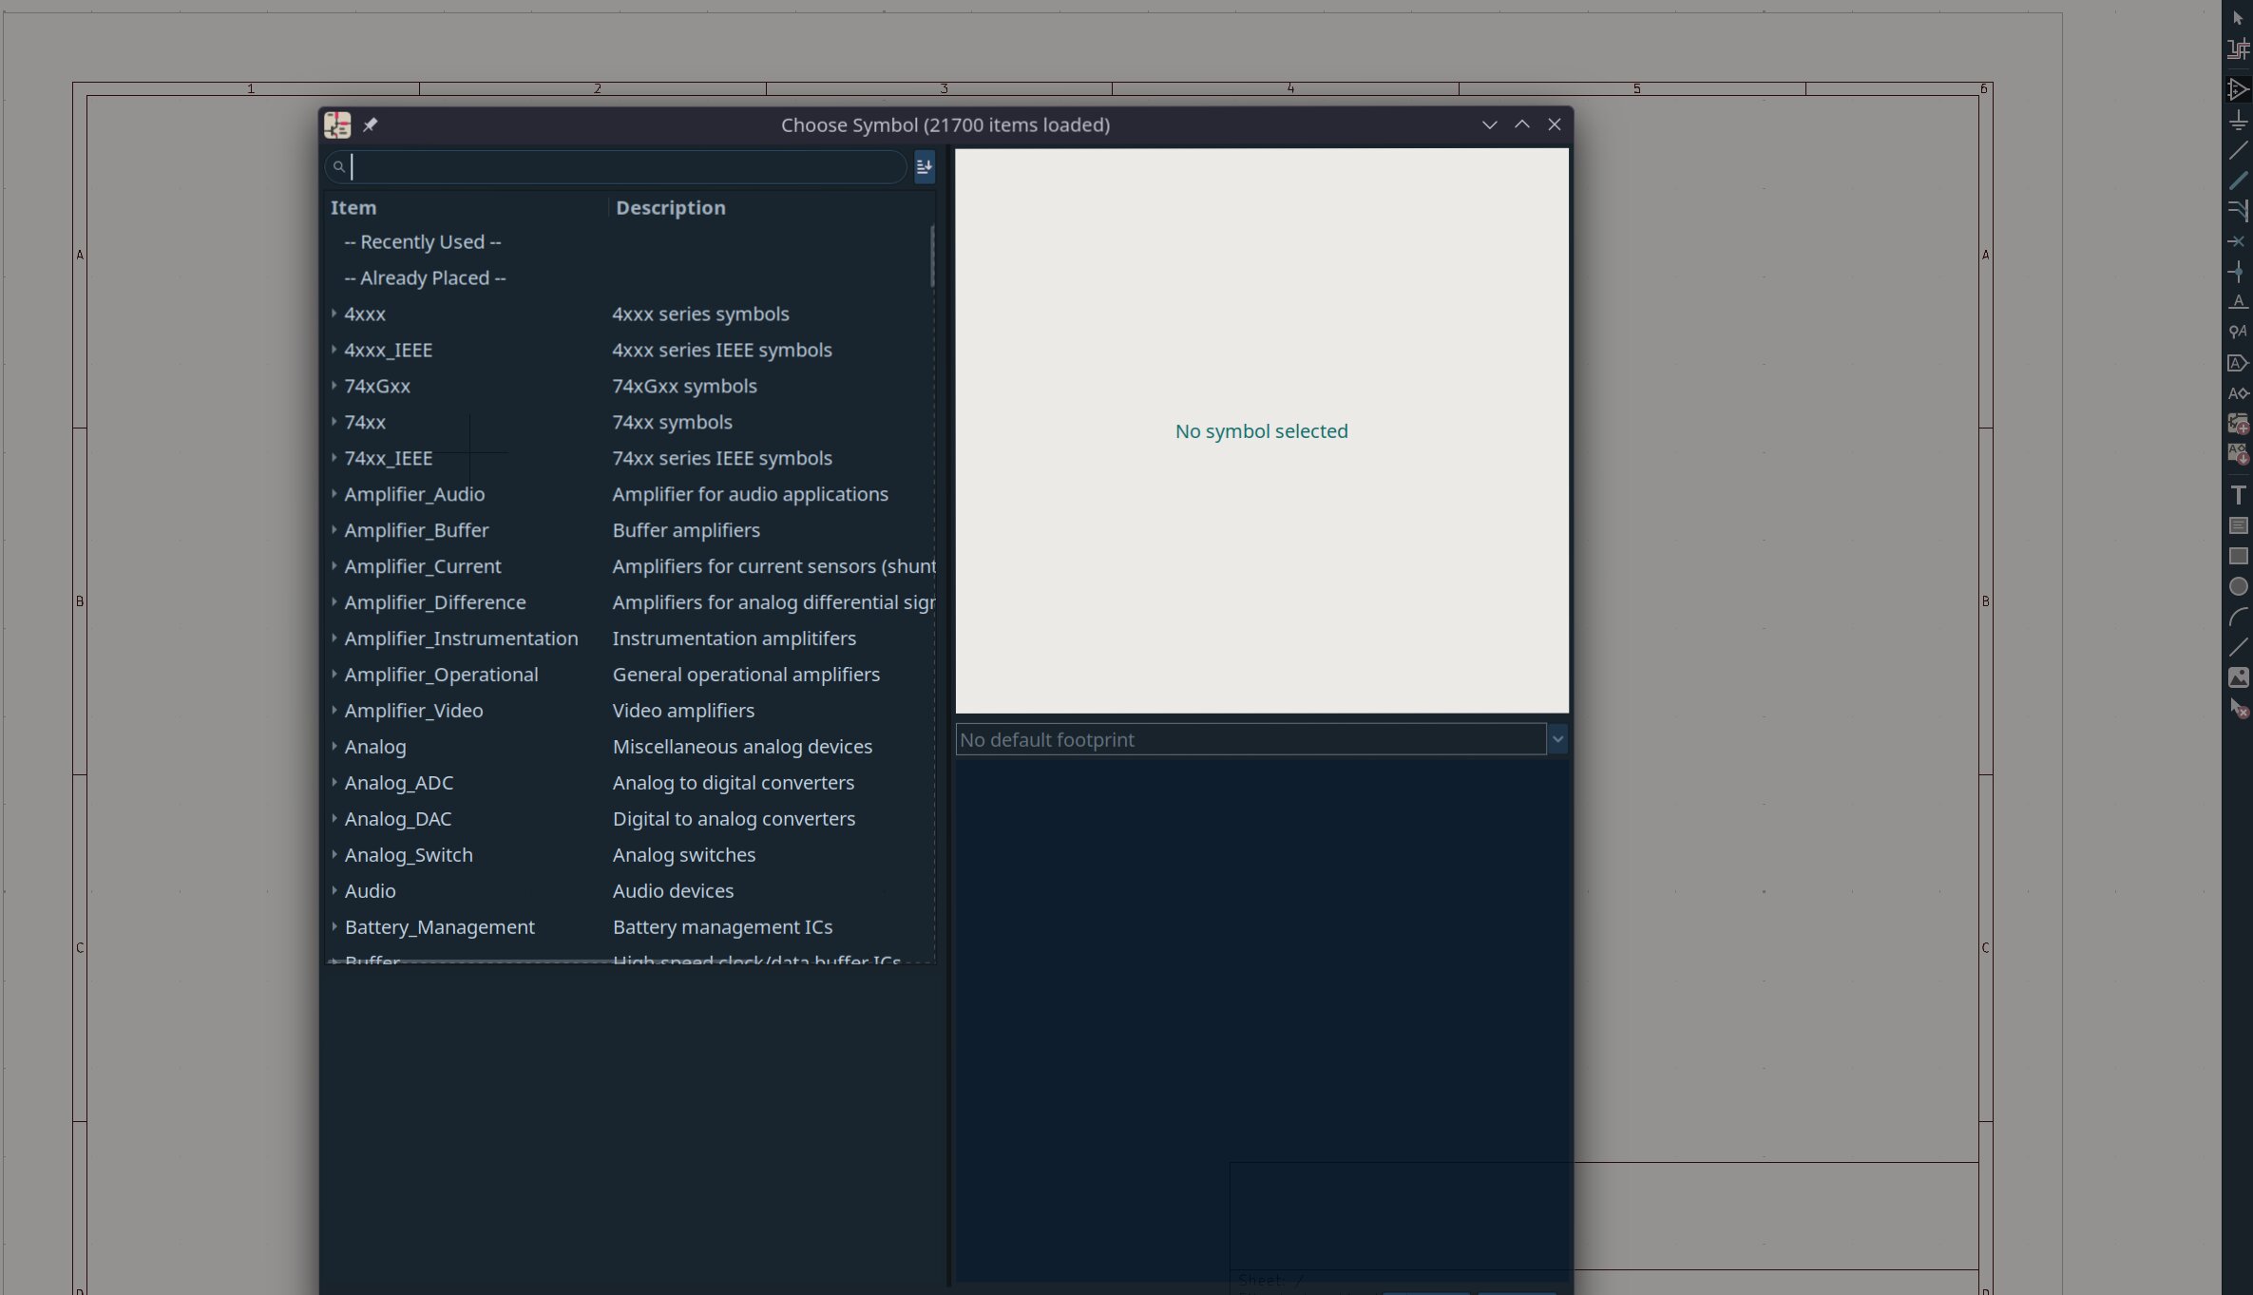
Task: Expand the 74xx library
Action: [334, 422]
